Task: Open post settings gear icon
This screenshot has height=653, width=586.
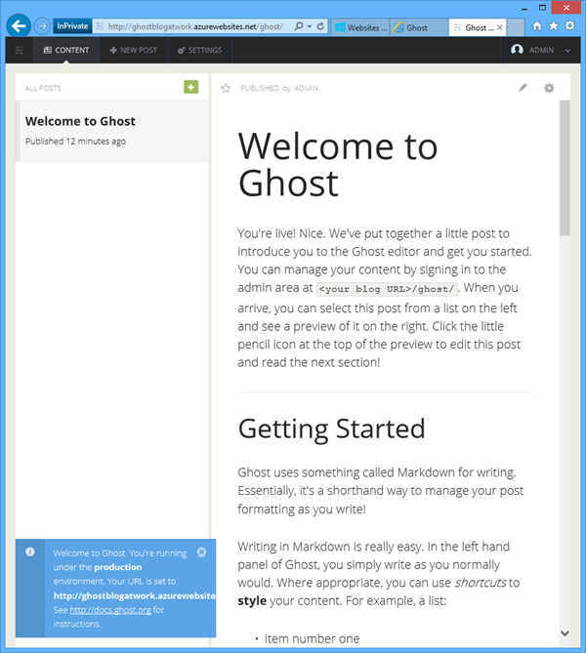Action: tap(549, 88)
